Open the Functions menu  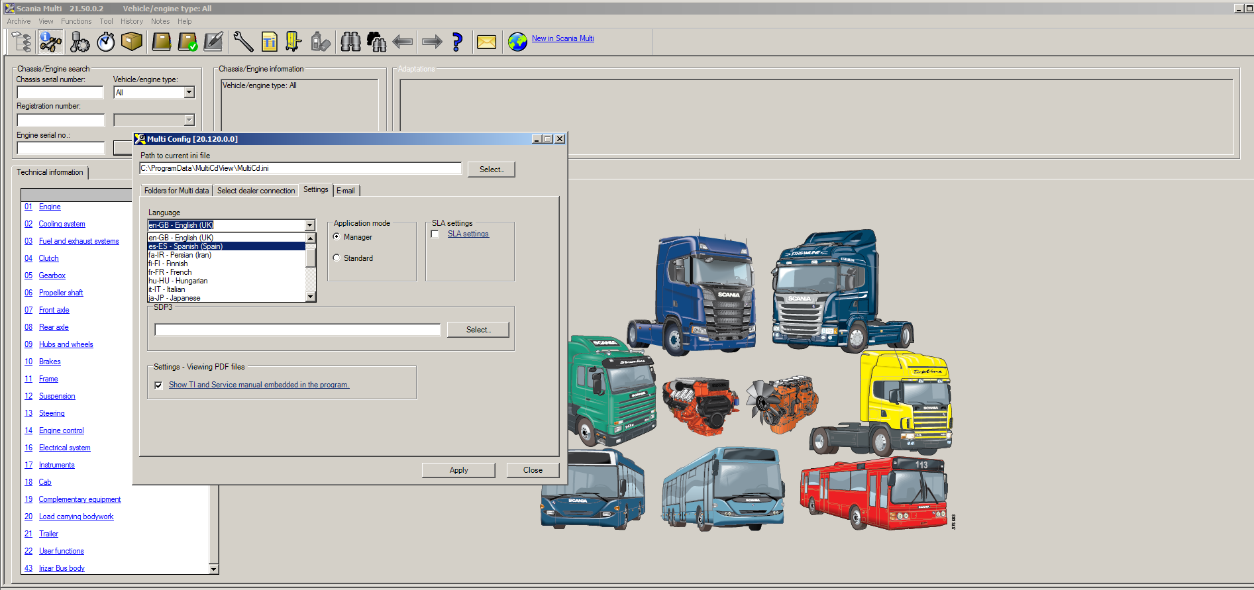[x=76, y=21]
